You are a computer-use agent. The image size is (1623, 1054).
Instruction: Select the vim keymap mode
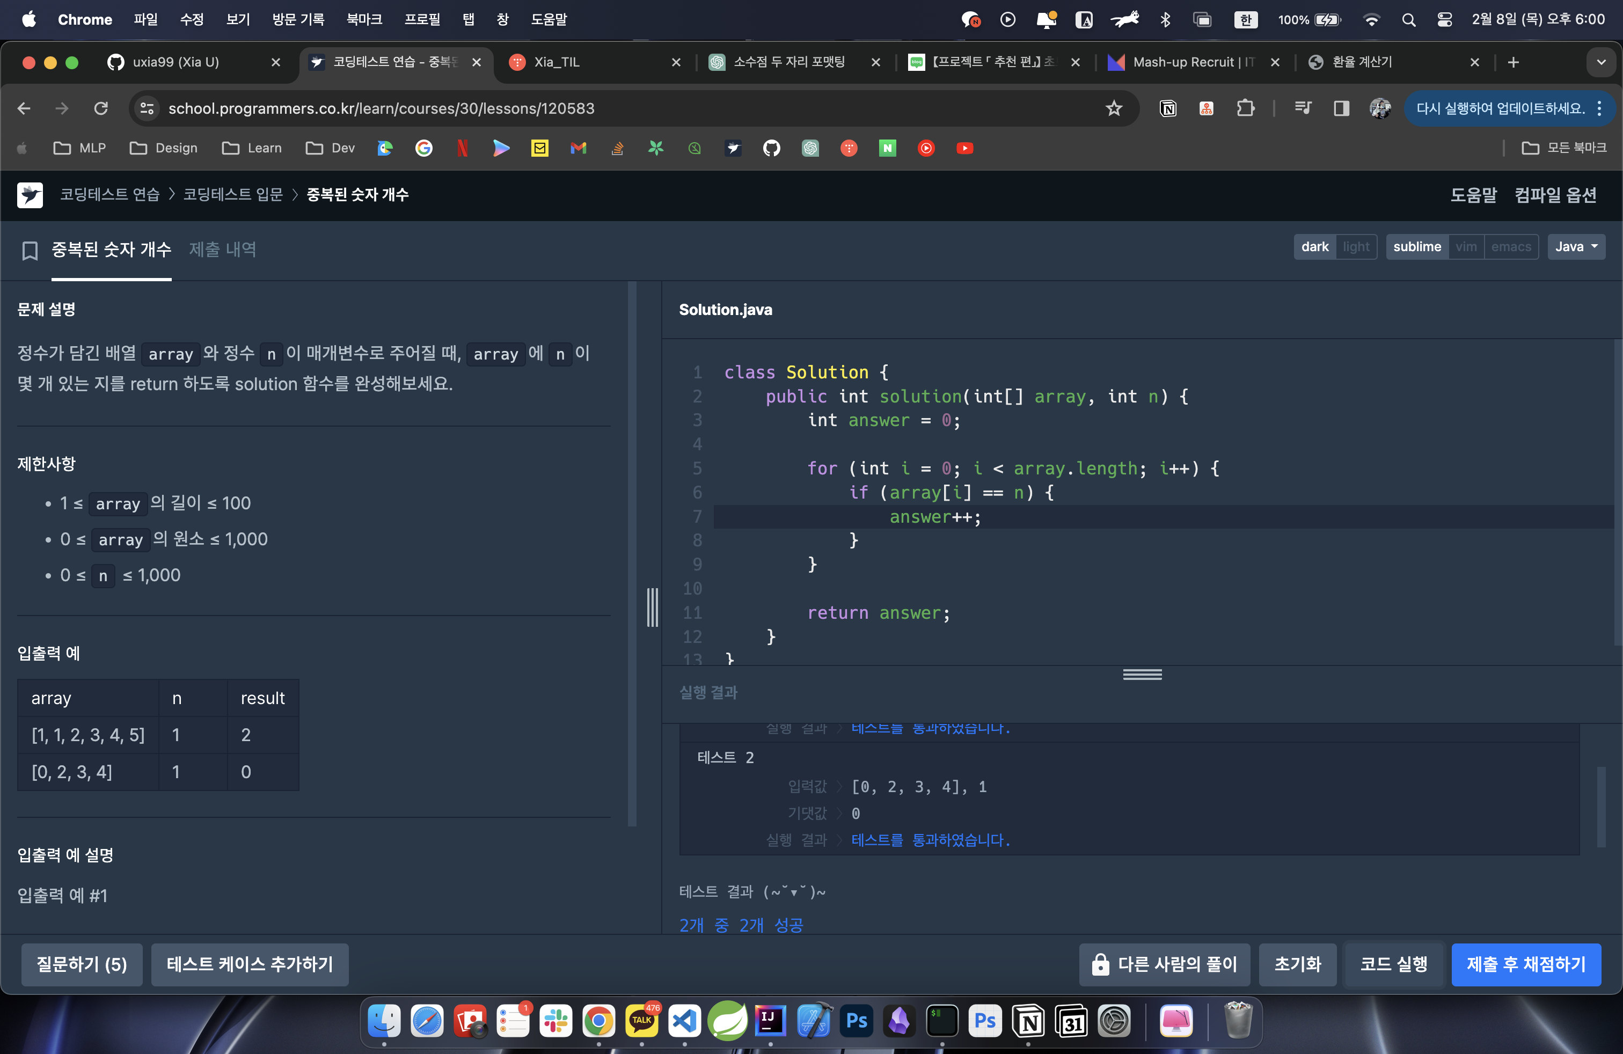pyautogui.click(x=1465, y=247)
